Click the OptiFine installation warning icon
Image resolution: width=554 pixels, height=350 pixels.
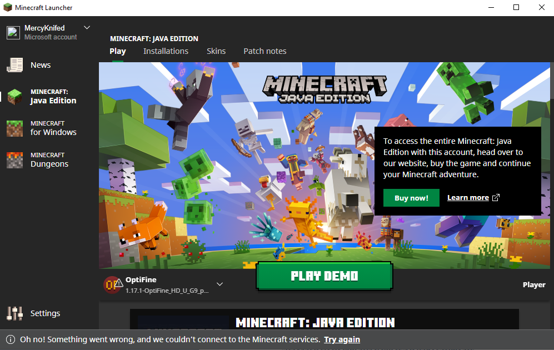point(119,282)
